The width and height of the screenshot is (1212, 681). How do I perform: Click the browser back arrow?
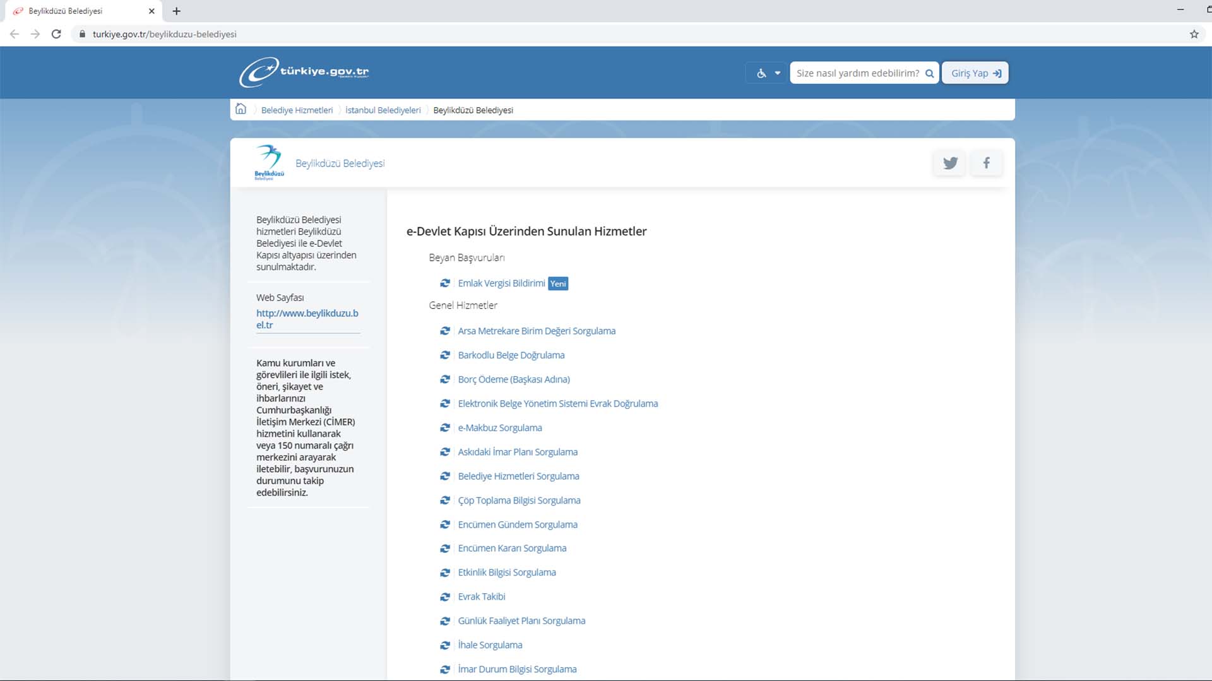click(x=15, y=34)
